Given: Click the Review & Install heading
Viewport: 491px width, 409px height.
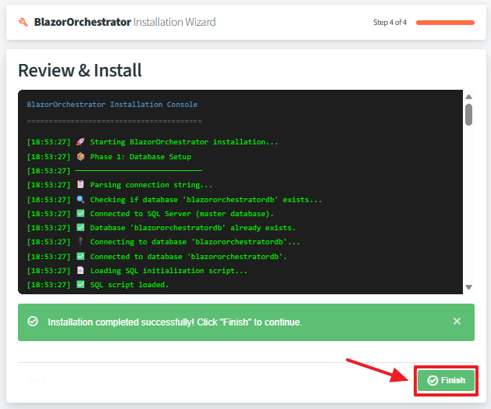Looking at the screenshot, I should point(80,70).
